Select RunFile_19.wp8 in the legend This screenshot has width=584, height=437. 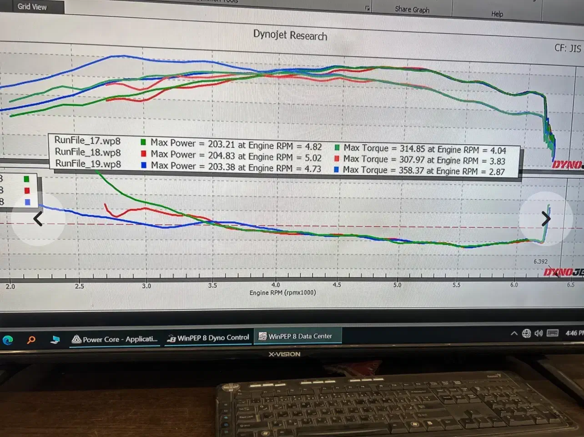88,164
